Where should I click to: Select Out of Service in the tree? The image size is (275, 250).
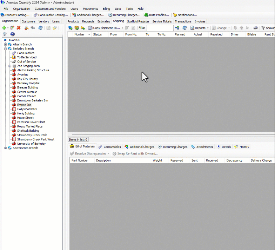click(27, 62)
